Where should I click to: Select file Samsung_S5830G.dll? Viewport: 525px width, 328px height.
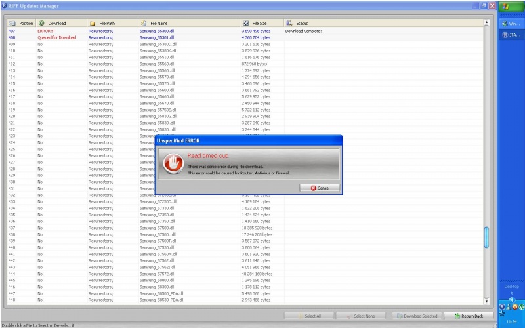pyautogui.click(x=158, y=117)
